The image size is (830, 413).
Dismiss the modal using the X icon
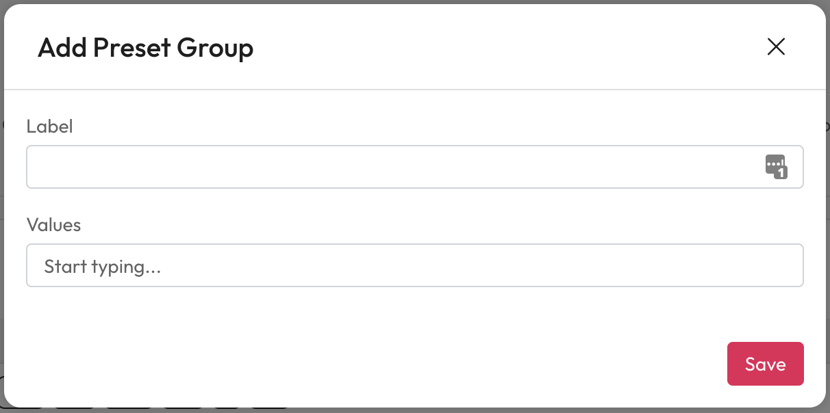click(x=776, y=47)
